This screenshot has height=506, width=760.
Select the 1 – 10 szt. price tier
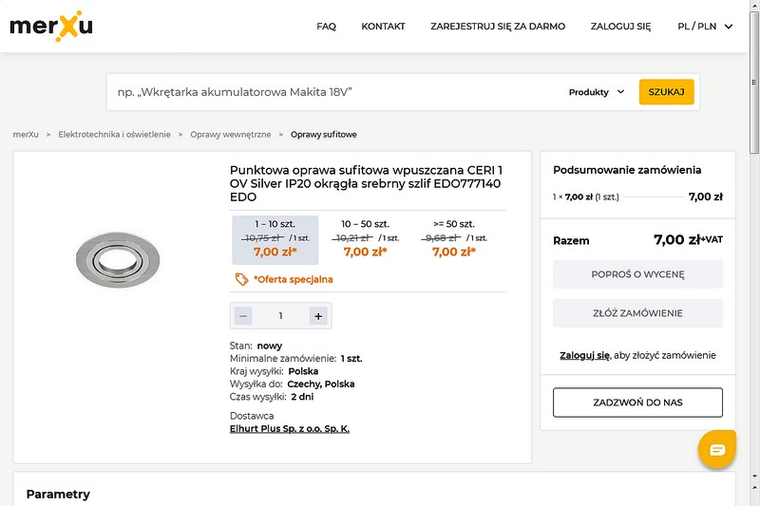click(275, 240)
